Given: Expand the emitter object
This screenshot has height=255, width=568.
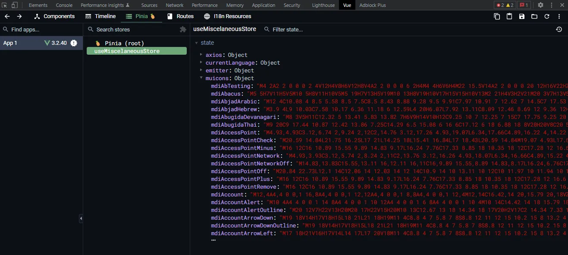Looking at the screenshot, I should (x=201, y=70).
